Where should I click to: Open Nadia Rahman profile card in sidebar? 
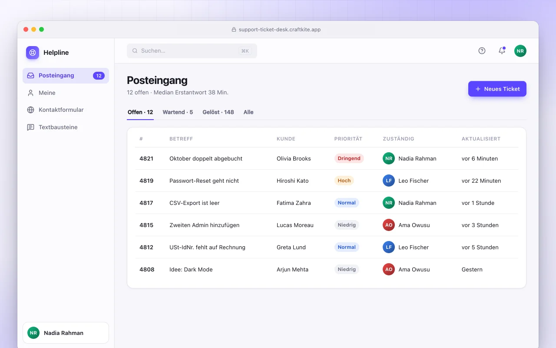pyautogui.click(x=66, y=333)
